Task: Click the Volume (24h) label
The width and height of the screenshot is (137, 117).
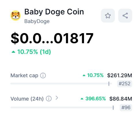Action: click(x=27, y=99)
